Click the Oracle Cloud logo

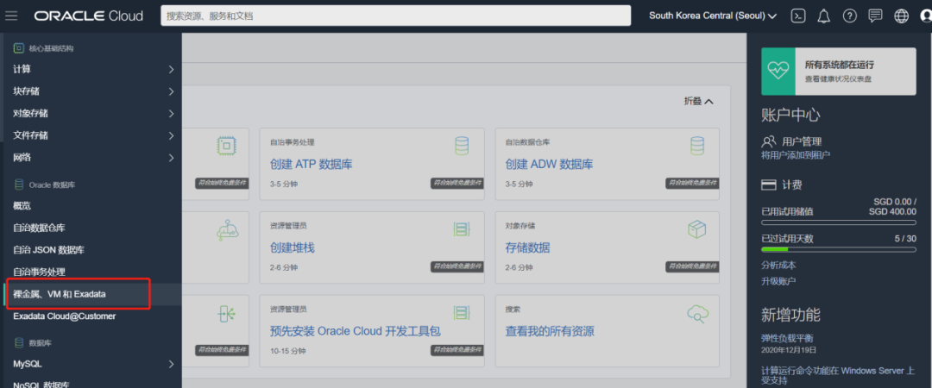pyautogui.click(x=89, y=16)
